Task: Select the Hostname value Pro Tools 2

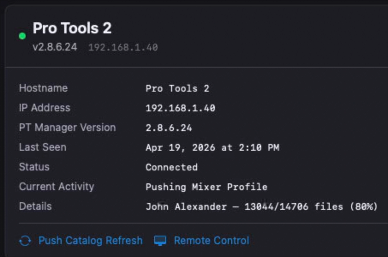Action: point(177,89)
